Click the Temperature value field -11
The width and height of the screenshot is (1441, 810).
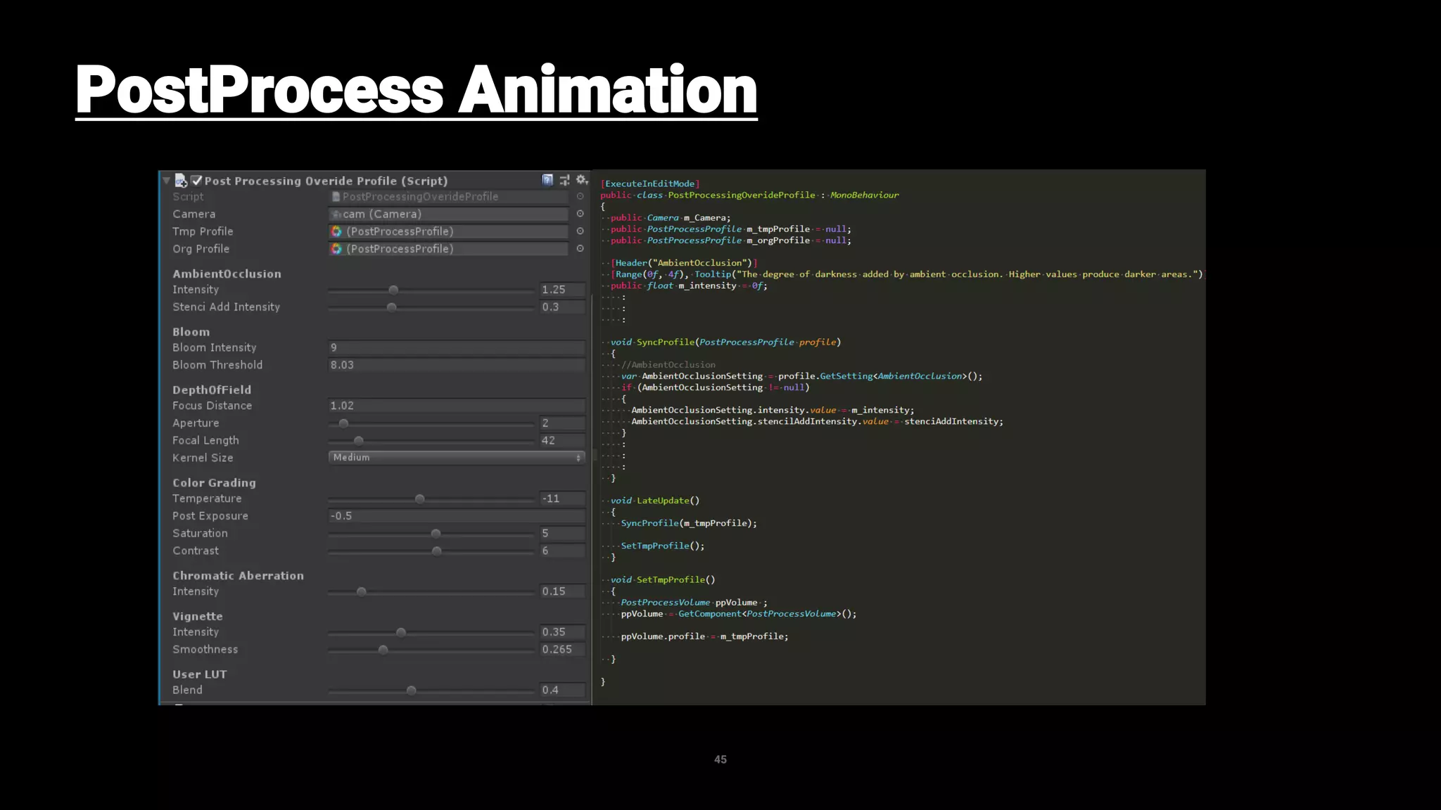[x=562, y=499]
